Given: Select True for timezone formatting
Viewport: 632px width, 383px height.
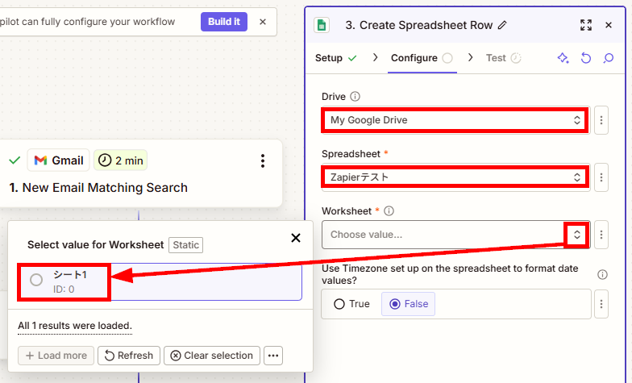Looking at the screenshot, I should click(351, 303).
